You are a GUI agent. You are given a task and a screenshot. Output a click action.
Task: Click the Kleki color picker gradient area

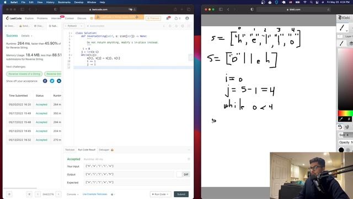345,79
